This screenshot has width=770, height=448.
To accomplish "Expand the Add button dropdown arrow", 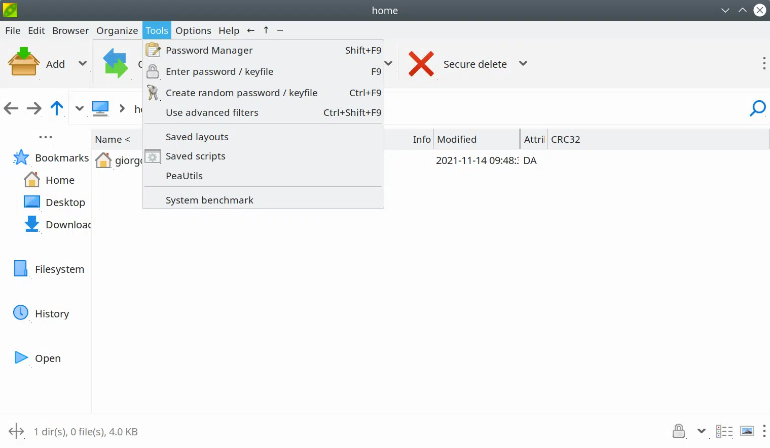I will (x=83, y=64).
